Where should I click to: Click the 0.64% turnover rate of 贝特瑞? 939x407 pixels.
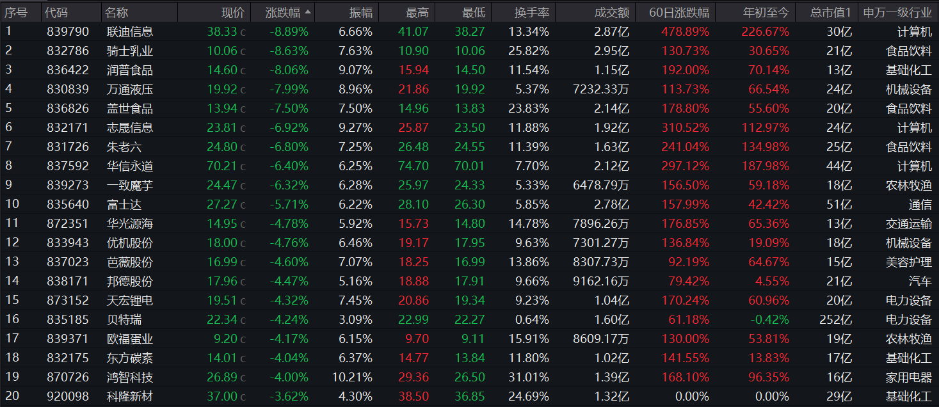coord(532,319)
